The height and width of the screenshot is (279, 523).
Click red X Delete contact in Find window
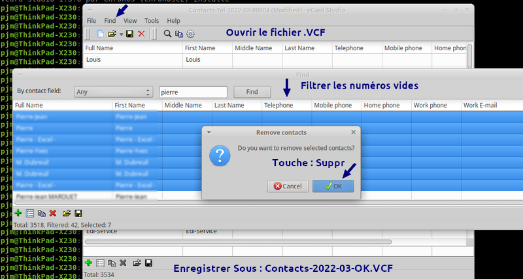click(x=53, y=213)
